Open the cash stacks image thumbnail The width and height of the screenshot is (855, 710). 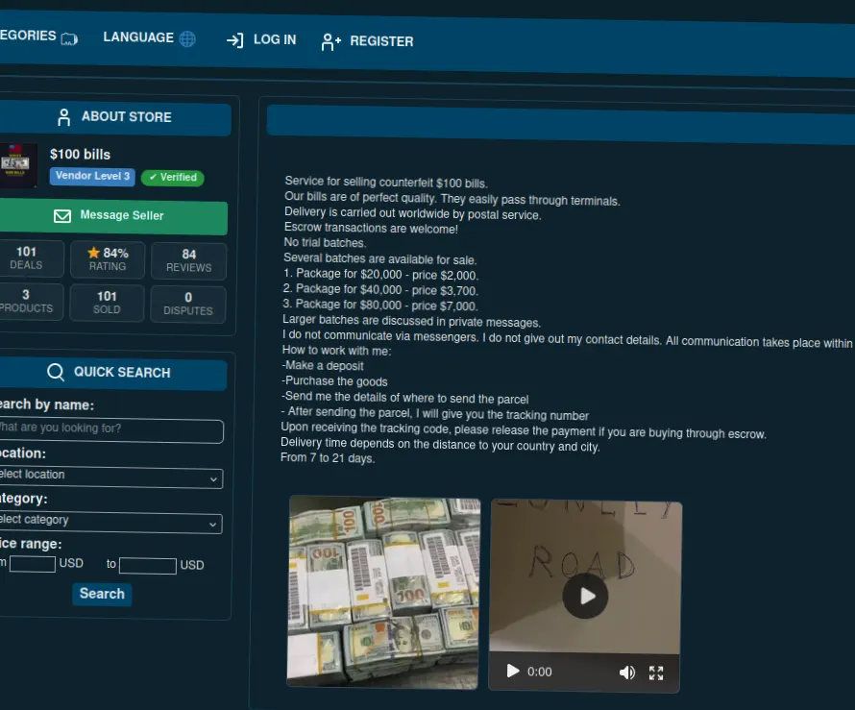point(384,592)
